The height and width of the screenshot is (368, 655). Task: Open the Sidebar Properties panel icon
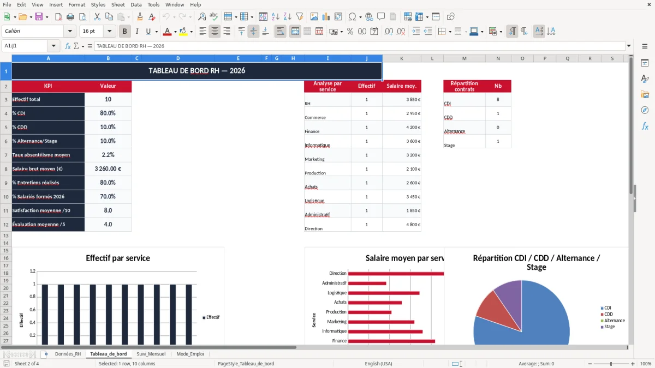645,63
